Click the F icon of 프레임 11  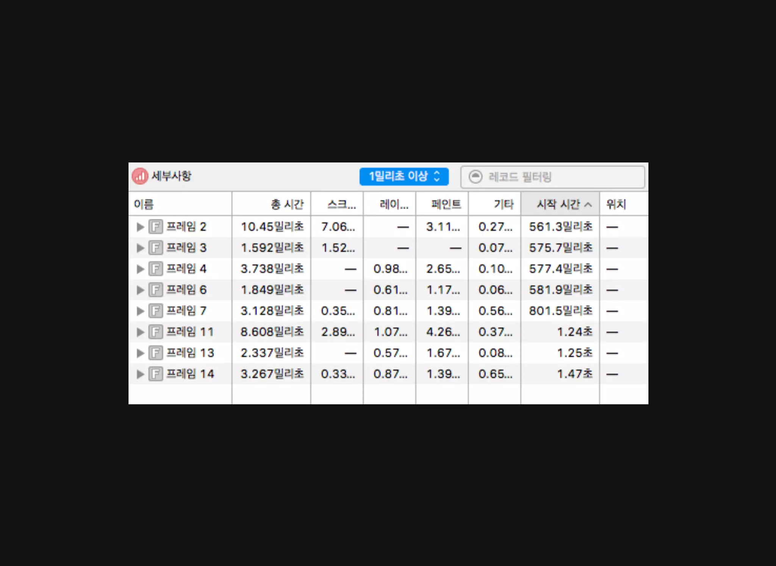point(155,332)
